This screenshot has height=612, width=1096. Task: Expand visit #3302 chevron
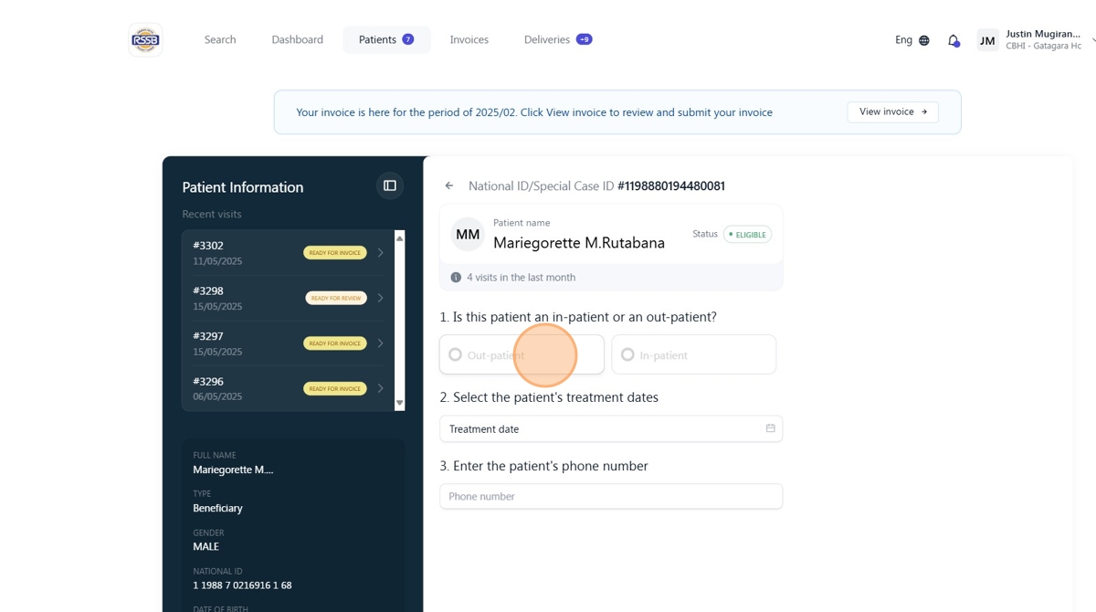(x=381, y=253)
